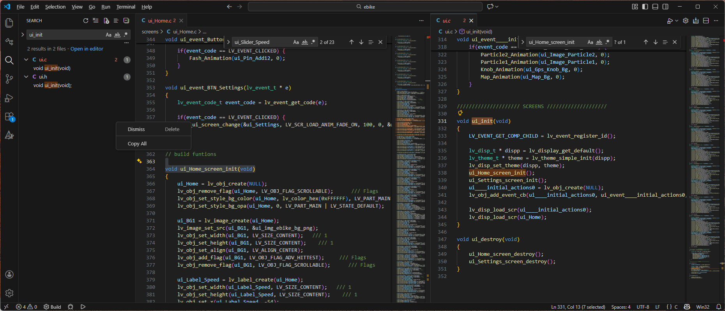Clear search results in the Search panel

95,21
